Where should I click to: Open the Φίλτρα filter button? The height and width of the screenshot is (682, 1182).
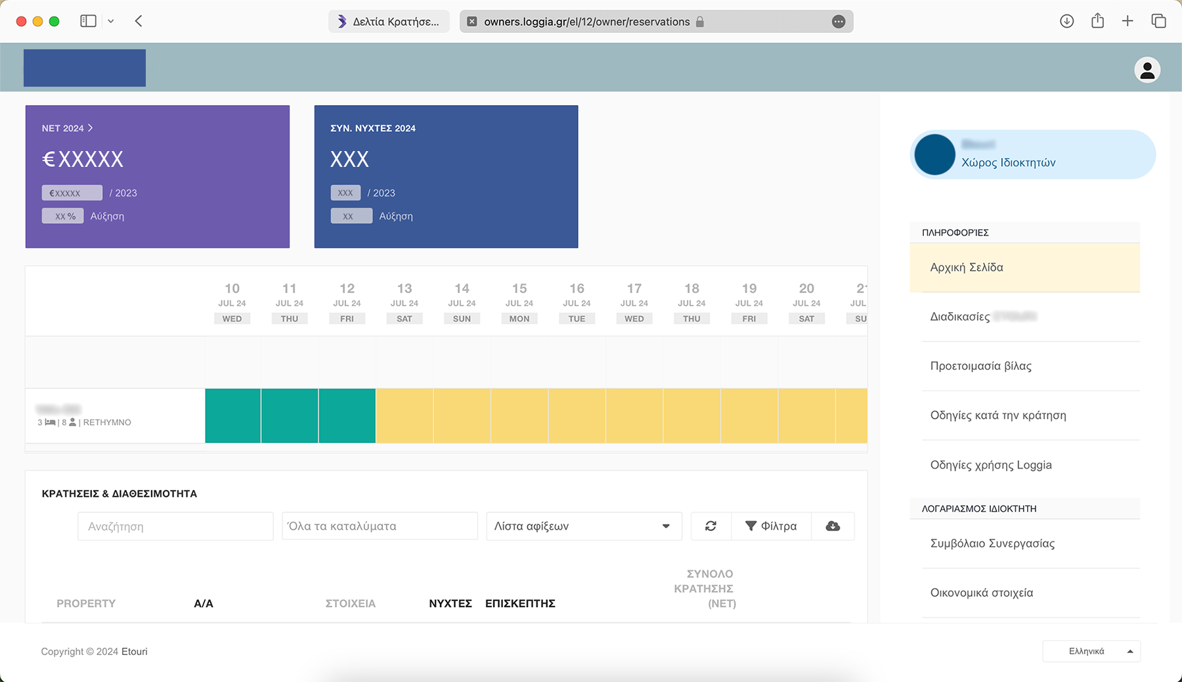coord(771,526)
